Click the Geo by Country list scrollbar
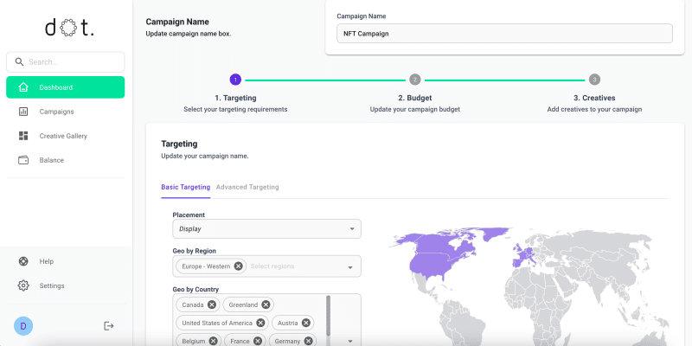The height and width of the screenshot is (346, 692). coord(328,315)
